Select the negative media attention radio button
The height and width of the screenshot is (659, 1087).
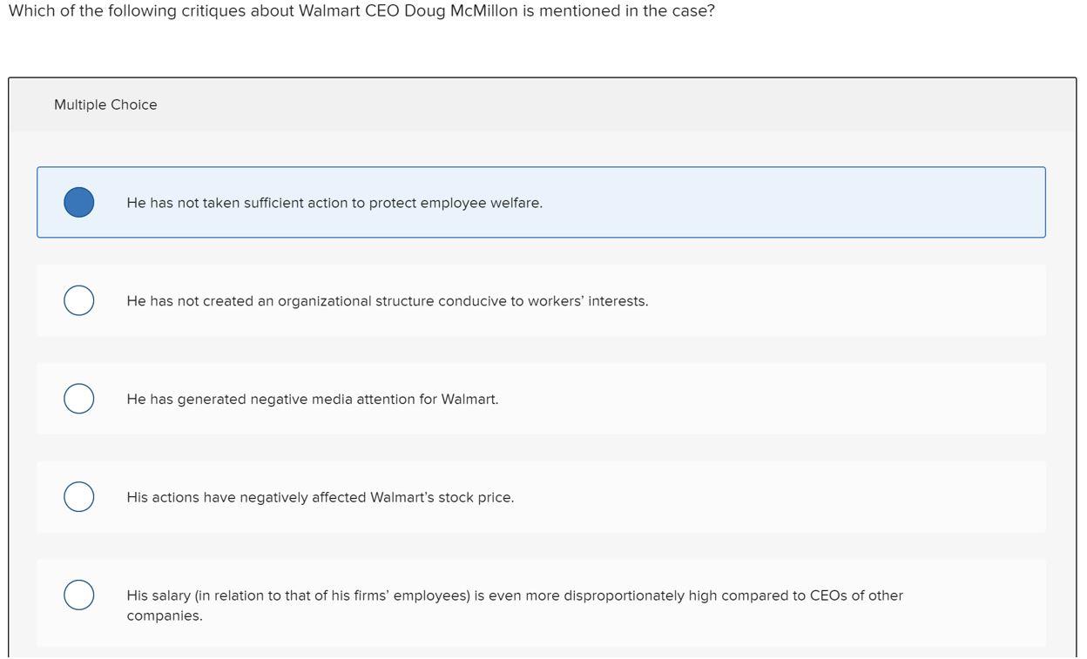pyautogui.click(x=79, y=399)
